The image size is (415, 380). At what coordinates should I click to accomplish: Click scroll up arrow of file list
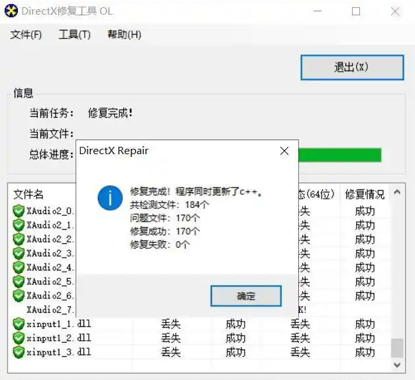pos(397,192)
